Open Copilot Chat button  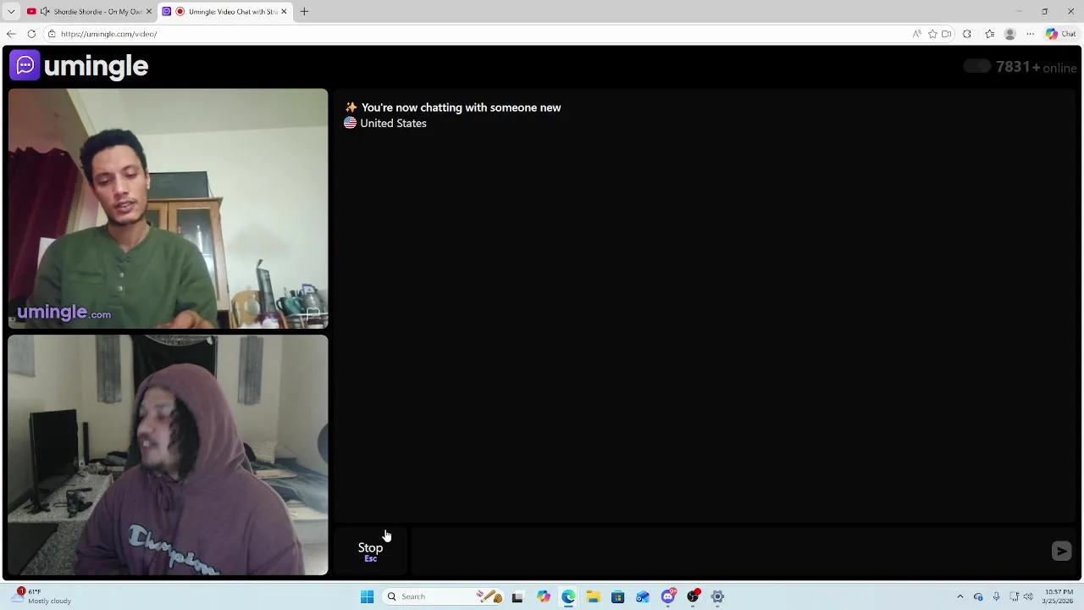coord(1061,34)
